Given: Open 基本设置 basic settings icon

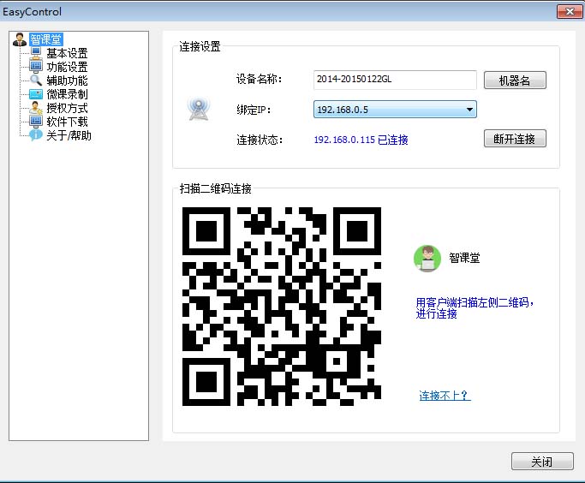Looking at the screenshot, I should pyautogui.click(x=36, y=53).
